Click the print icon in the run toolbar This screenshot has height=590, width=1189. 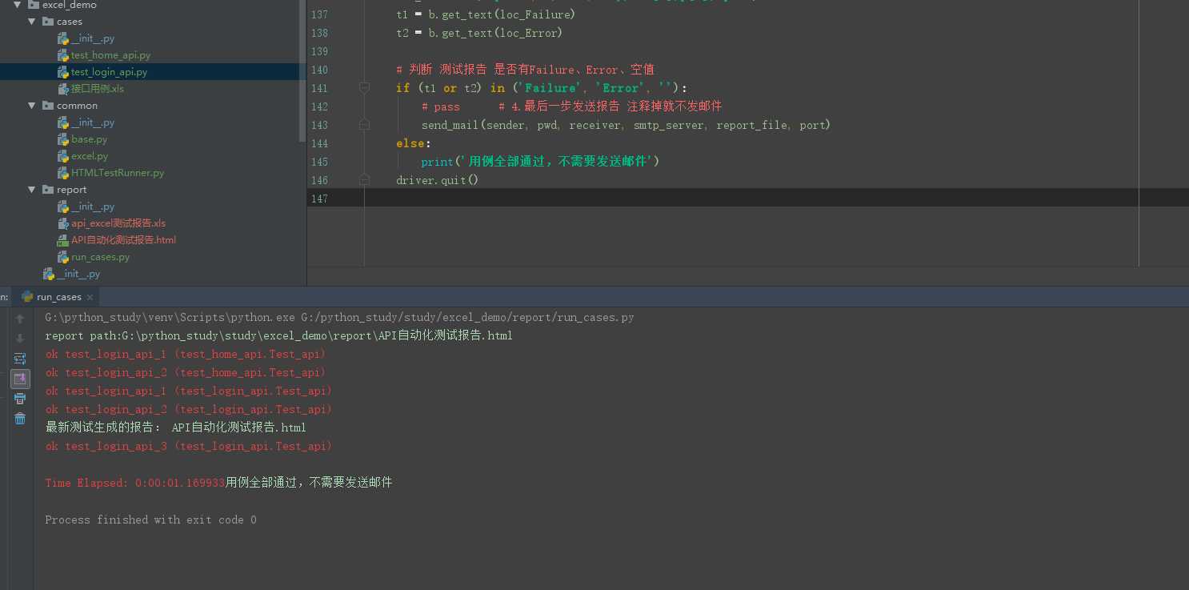click(x=20, y=399)
